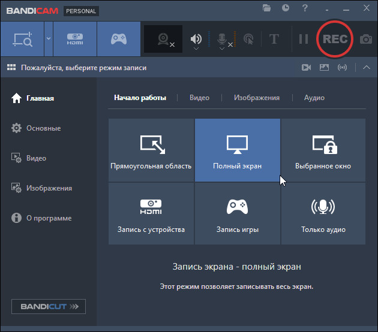Screen dimensions: 378x332
Task: Open the output folder icon in title bar
Action: (x=267, y=8)
